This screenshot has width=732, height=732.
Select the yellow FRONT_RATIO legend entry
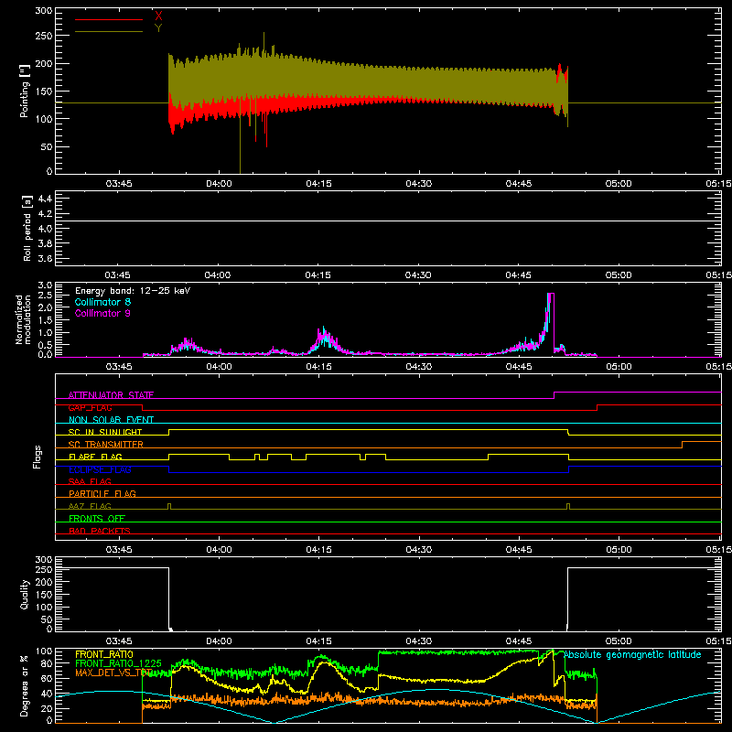104,654
